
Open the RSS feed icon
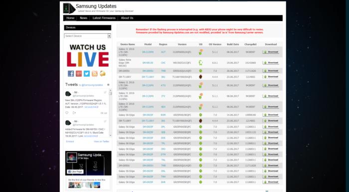point(95,73)
